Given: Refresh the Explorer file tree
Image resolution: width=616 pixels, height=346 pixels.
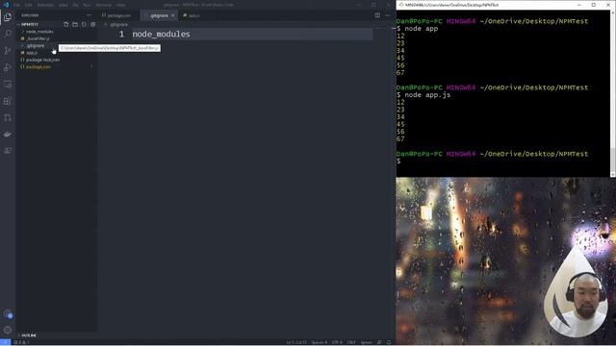Looking at the screenshot, I should (84, 24).
